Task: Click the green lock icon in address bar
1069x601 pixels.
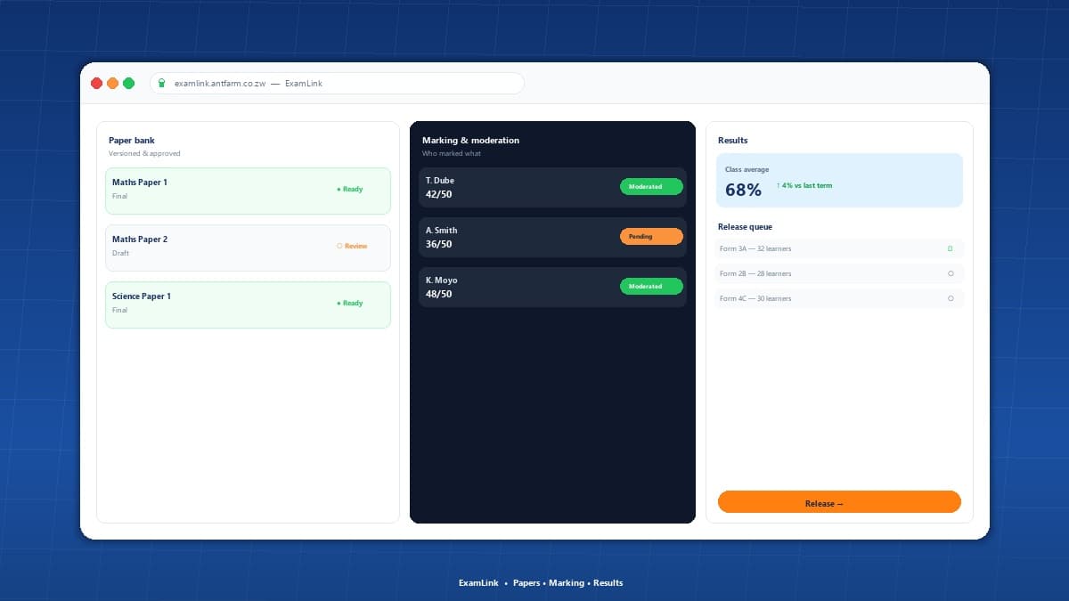Action: pyautogui.click(x=161, y=84)
